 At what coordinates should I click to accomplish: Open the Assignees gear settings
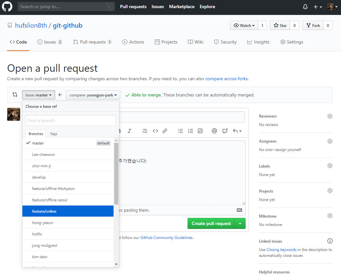pyautogui.click(x=330, y=141)
